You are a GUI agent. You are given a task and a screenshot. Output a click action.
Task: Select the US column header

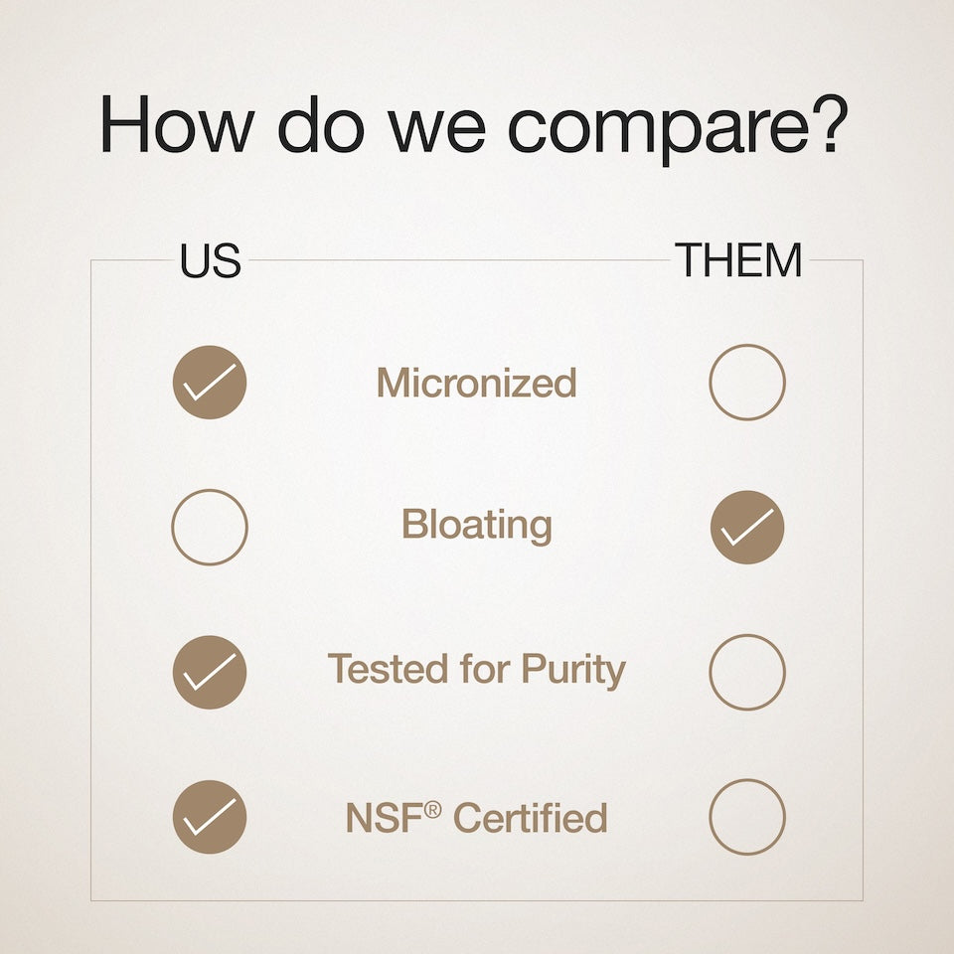[210, 260]
